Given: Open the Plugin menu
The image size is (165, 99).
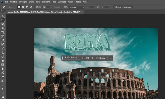Looking at the screenshot, I should tap(70, 2).
